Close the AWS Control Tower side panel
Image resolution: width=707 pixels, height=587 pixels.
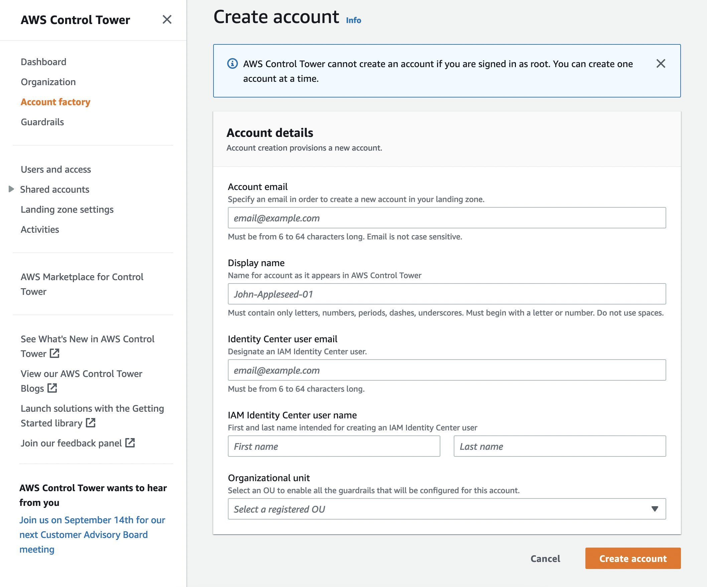click(x=167, y=20)
